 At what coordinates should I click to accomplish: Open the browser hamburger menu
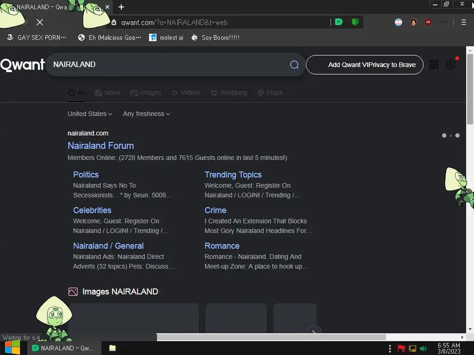[x=464, y=22]
